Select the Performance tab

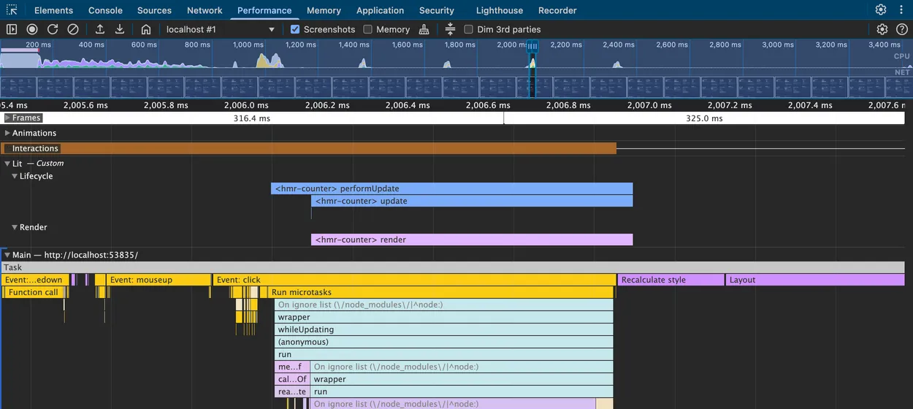click(264, 10)
